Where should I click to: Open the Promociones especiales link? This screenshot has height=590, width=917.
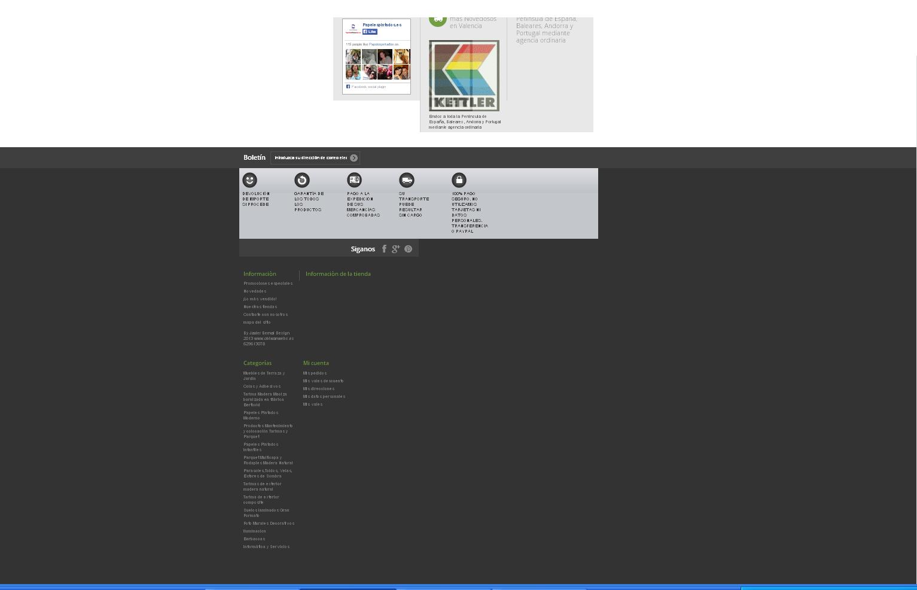(268, 284)
